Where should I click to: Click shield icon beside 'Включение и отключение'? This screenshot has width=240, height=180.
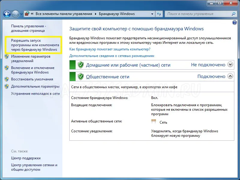[x=7, y=68]
